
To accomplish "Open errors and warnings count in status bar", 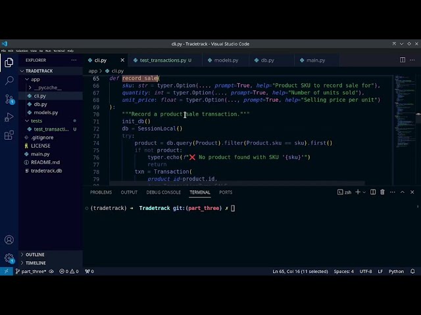I will pyautogui.click(x=69, y=271).
